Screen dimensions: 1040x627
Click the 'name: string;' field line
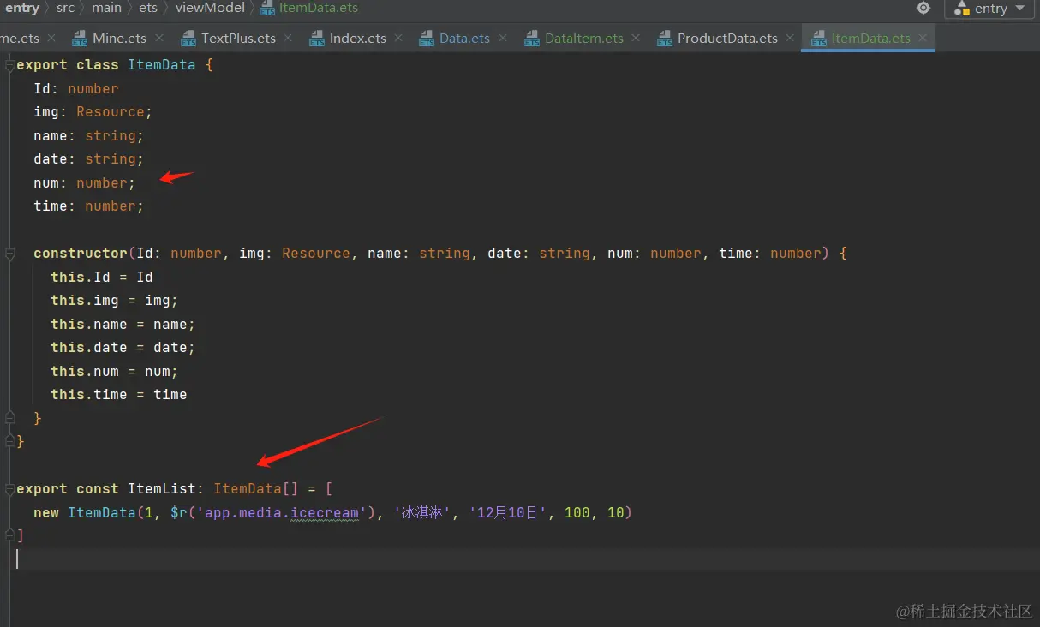pos(89,136)
